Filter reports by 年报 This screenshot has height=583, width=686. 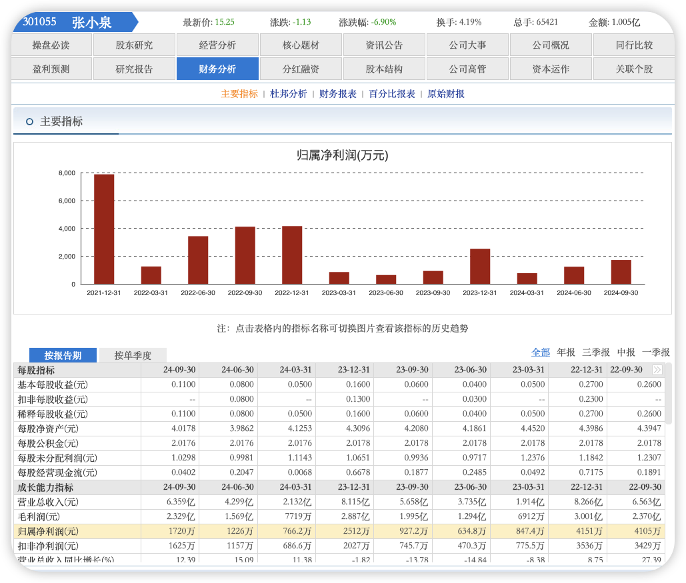click(566, 352)
